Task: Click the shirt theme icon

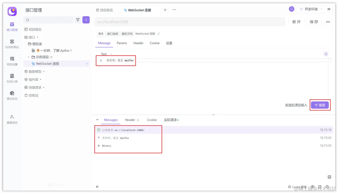Action: (x=320, y=187)
